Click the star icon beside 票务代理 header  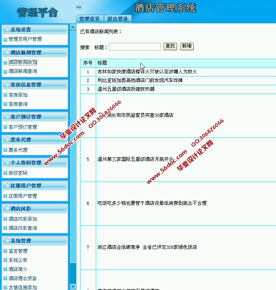pos(6,140)
